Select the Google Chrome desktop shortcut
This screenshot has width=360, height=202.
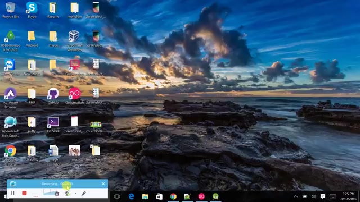[x=10, y=155]
